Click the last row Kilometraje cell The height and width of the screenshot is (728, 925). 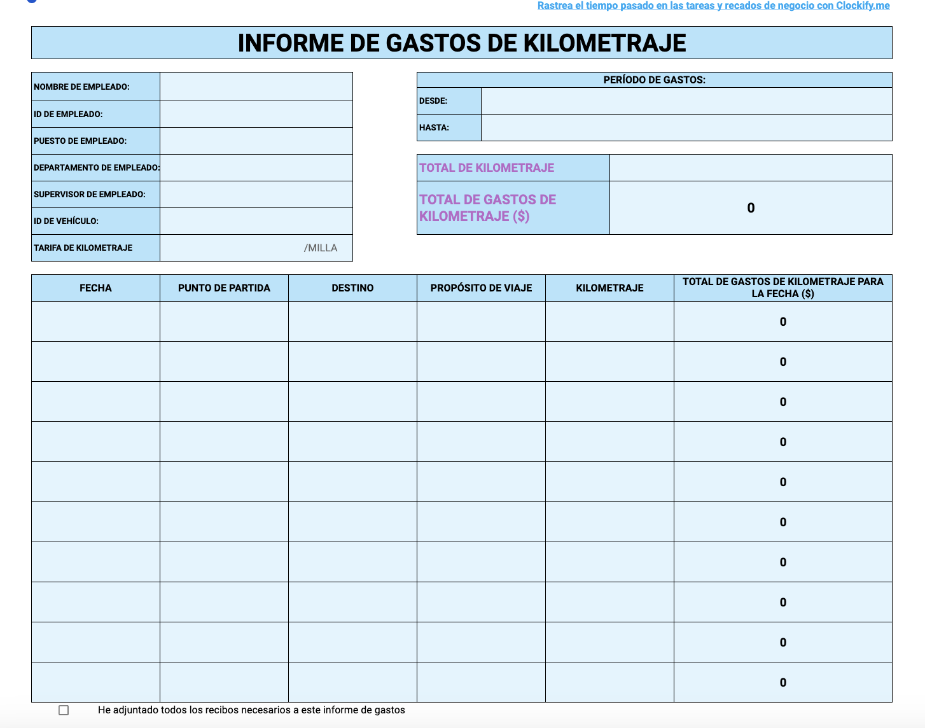pos(609,682)
